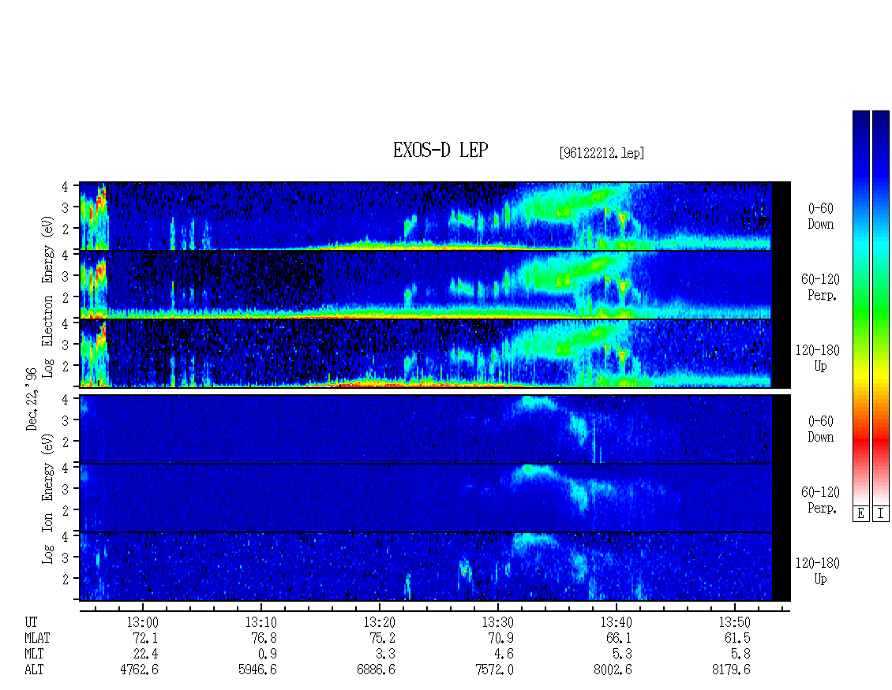Click the electron 60-120 Perp. label
The width and height of the screenshot is (892, 690).
[820, 287]
